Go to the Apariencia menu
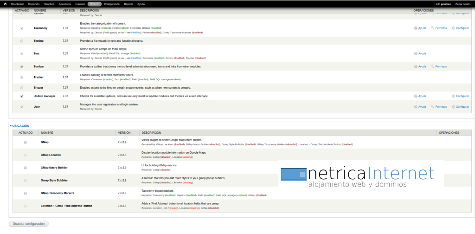This screenshot has width=475, height=234. click(x=65, y=4)
